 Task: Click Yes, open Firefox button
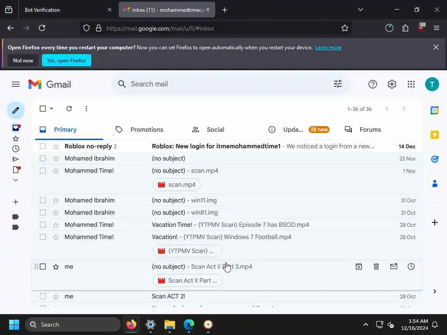(66, 60)
